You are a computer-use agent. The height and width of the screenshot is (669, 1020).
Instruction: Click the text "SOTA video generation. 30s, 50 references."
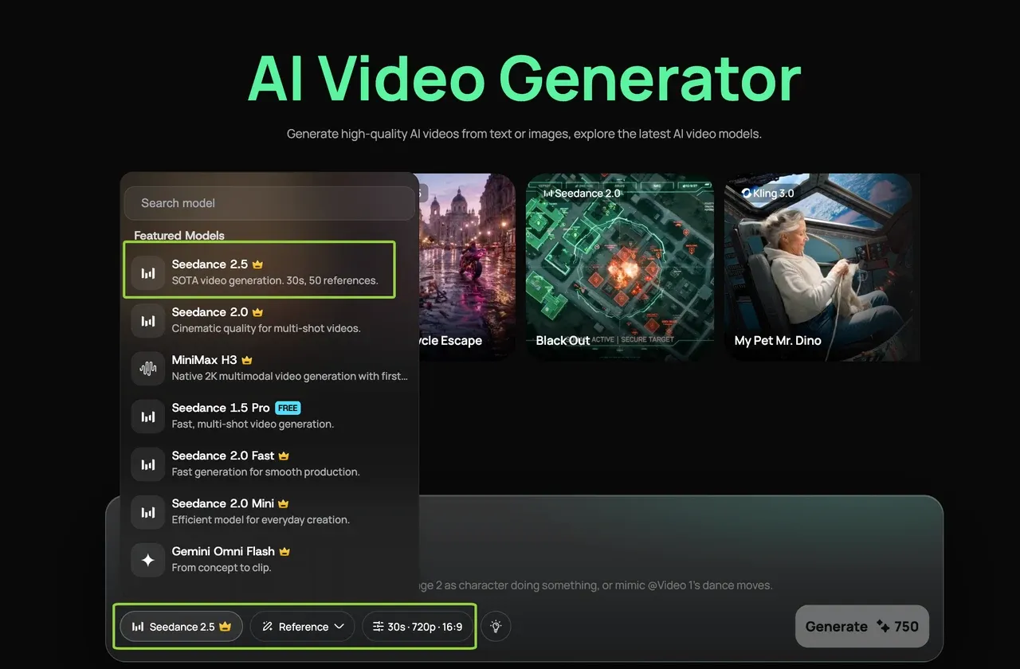pos(275,280)
